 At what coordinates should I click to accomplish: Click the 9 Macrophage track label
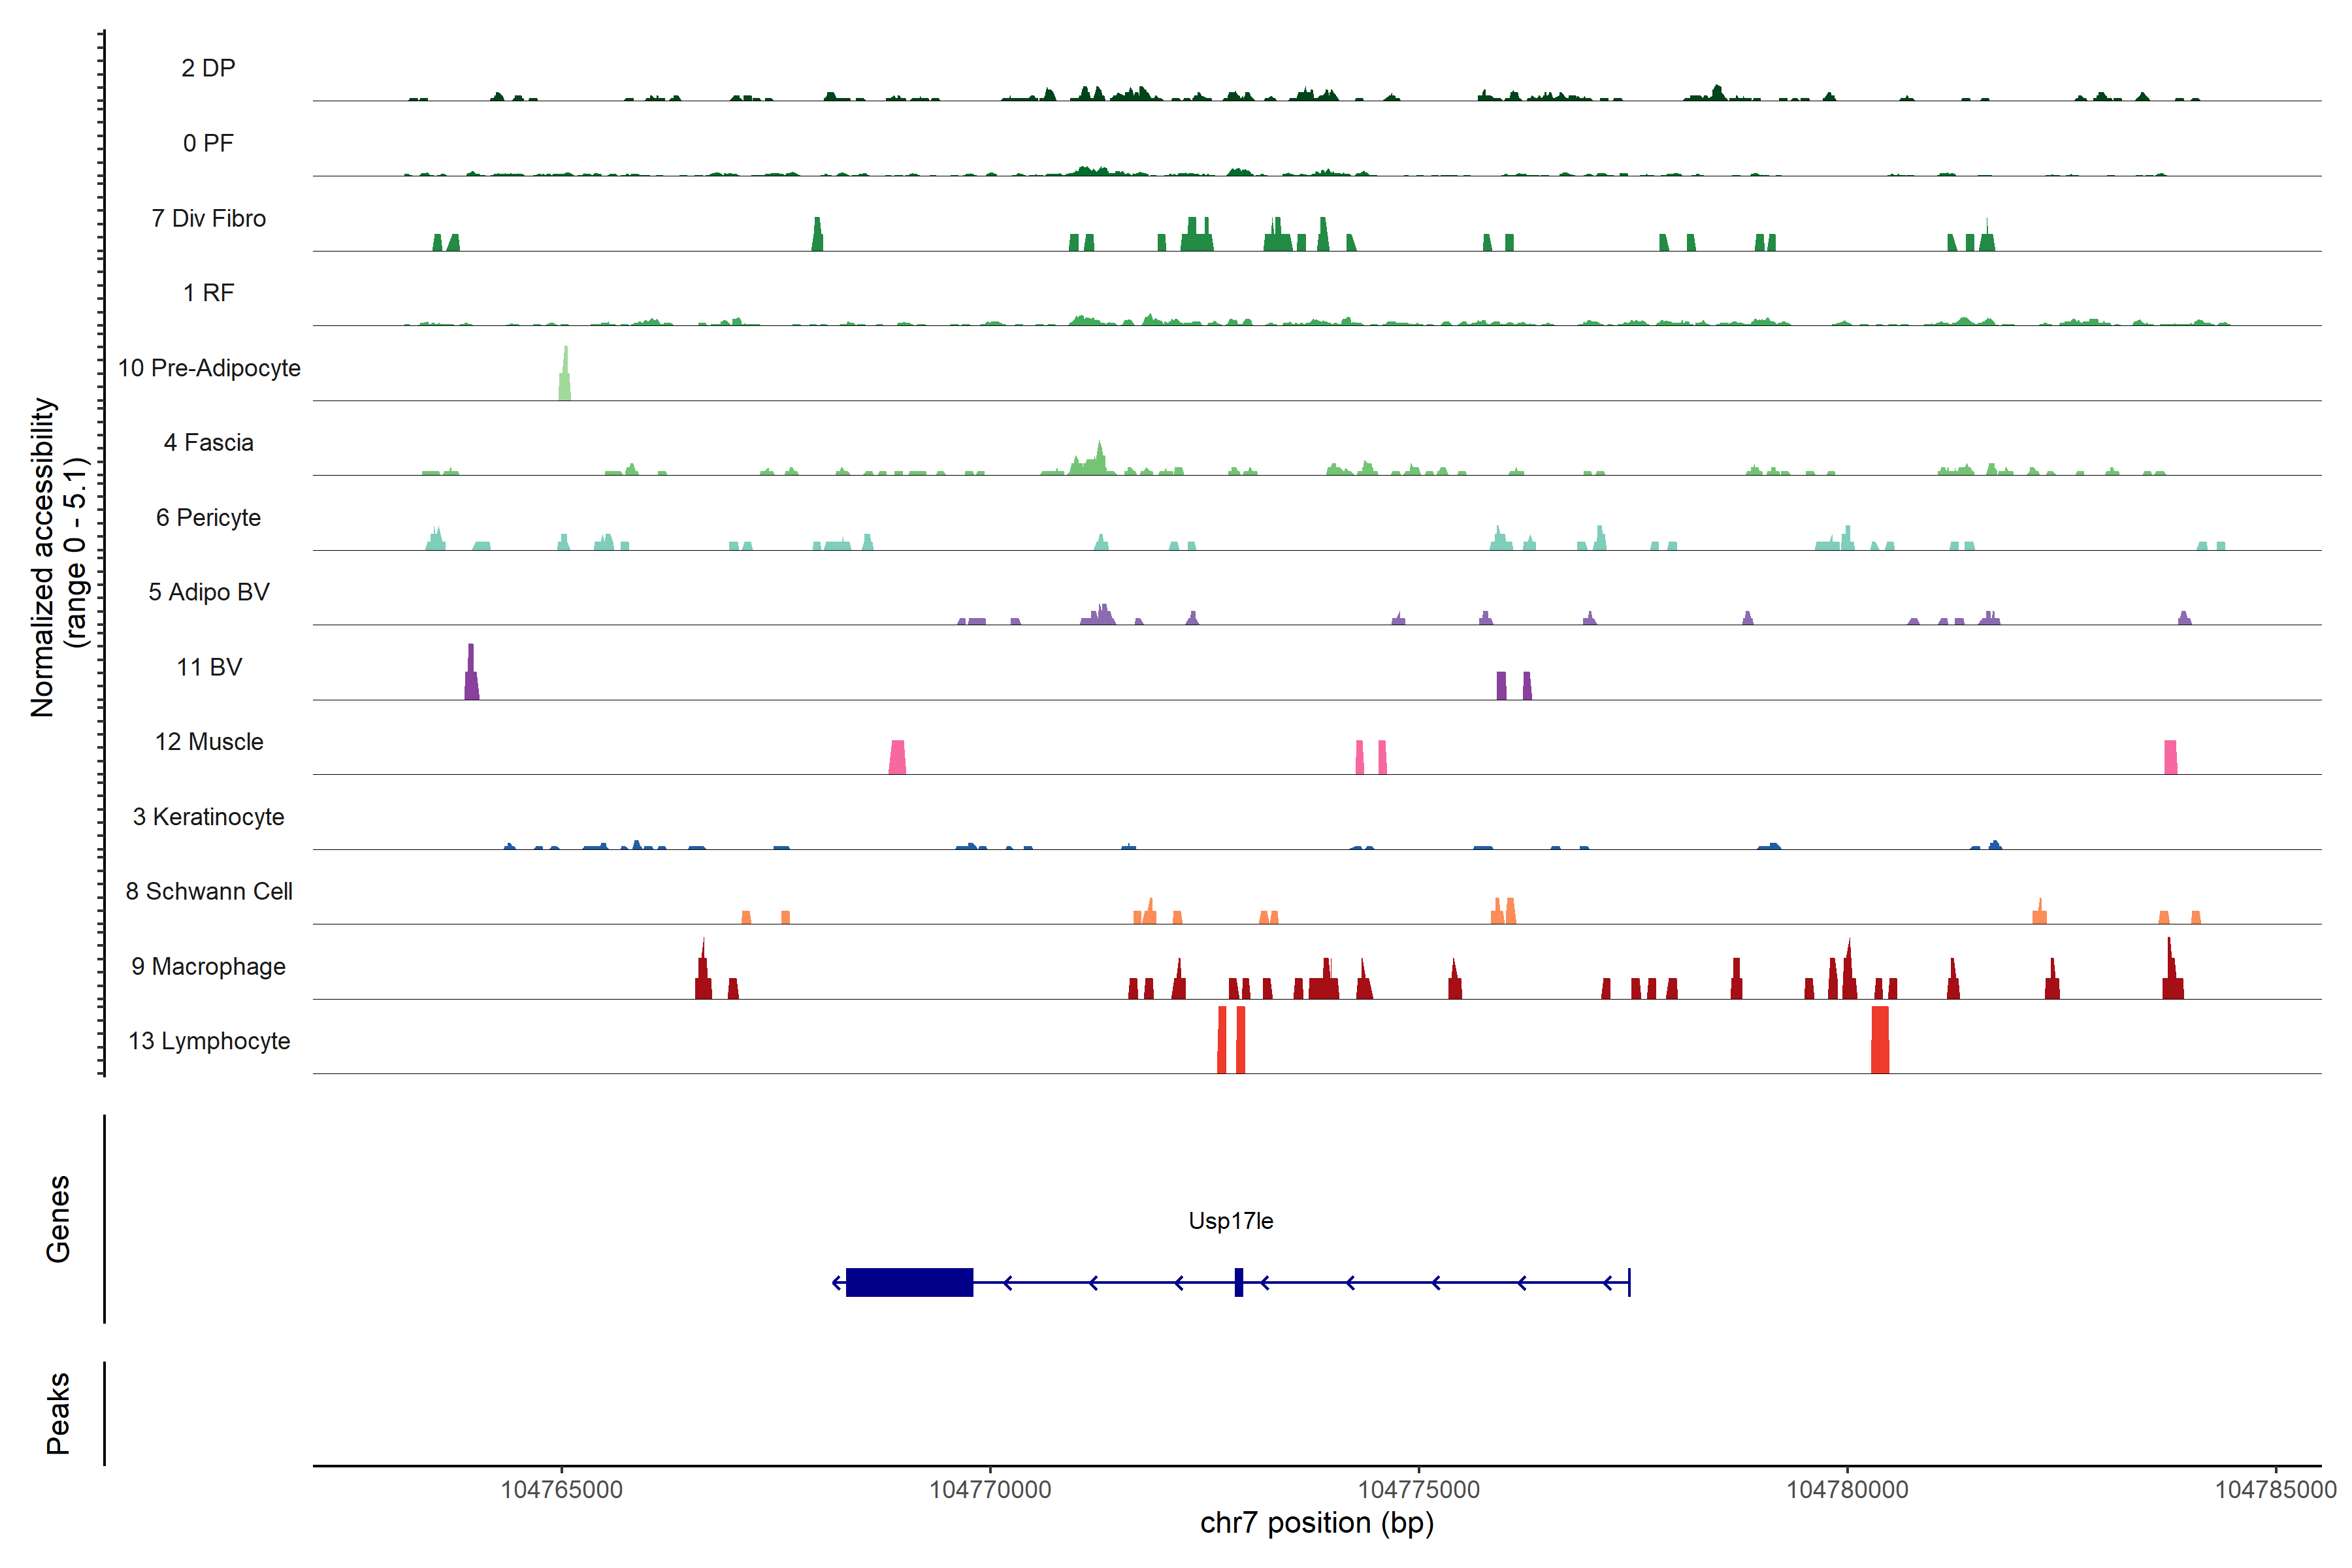208,966
